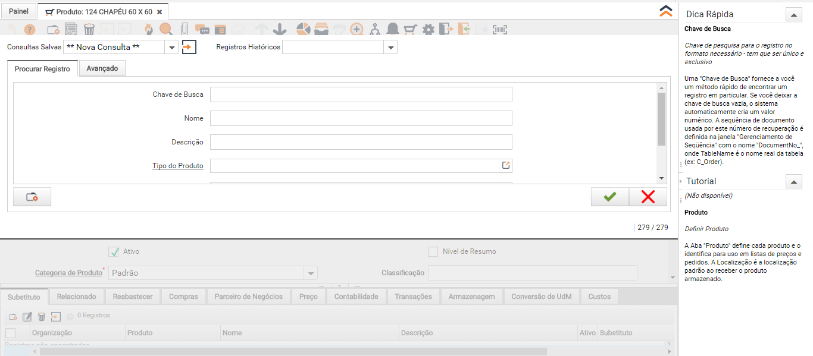813x356 pixels.
Task: Check the select-all box in Substituto grid
Action: [10, 333]
